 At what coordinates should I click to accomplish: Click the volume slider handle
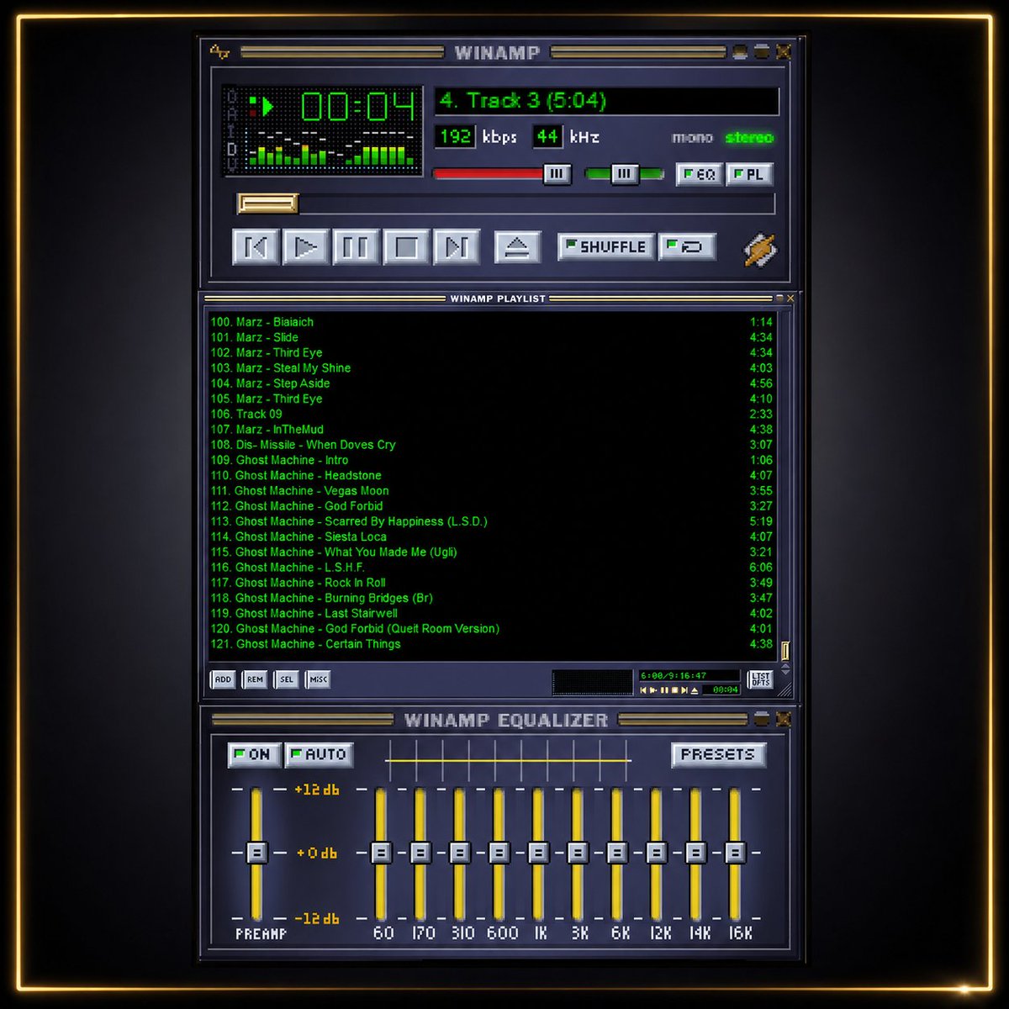[x=557, y=174]
